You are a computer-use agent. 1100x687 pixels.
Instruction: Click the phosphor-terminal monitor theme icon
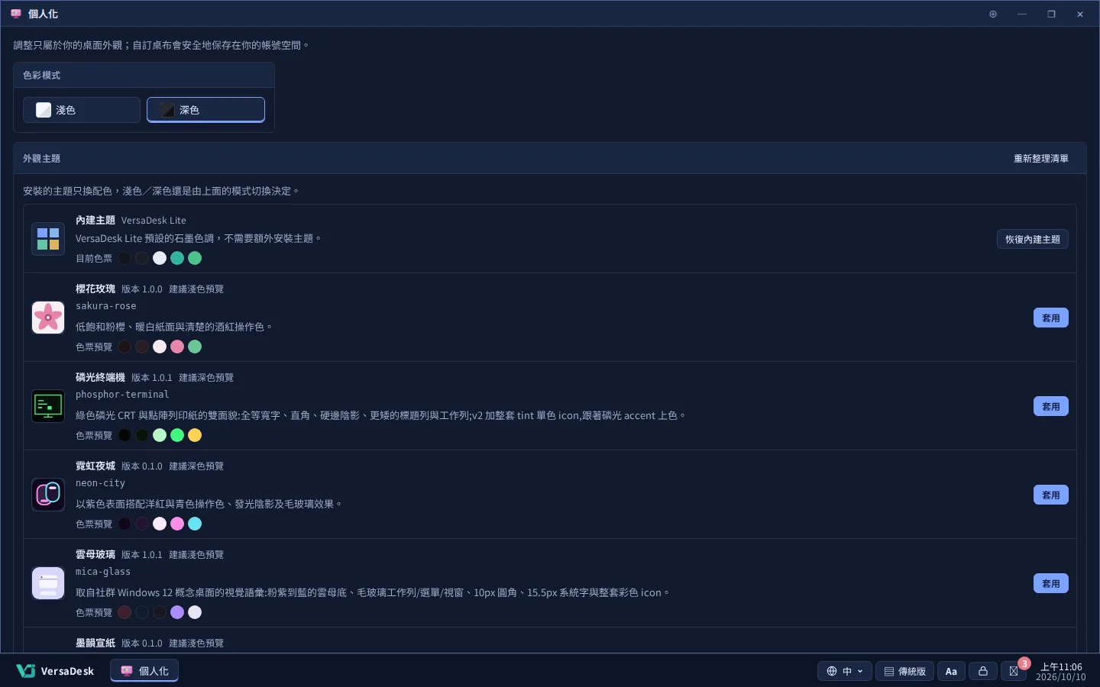(x=48, y=406)
